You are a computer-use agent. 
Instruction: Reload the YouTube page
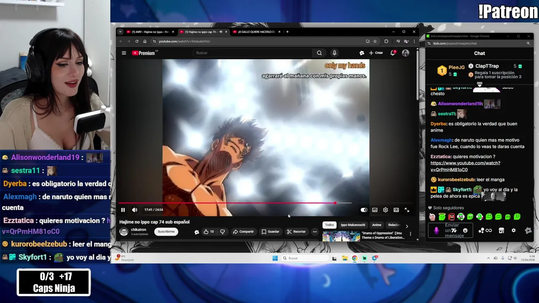click(x=137, y=41)
